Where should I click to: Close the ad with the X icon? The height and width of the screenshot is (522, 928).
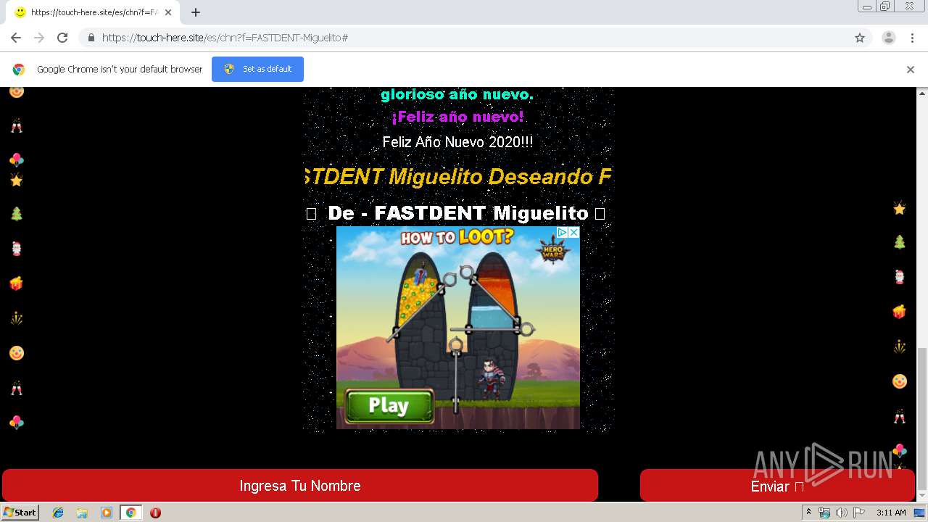pyautogui.click(x=573, y=232)
